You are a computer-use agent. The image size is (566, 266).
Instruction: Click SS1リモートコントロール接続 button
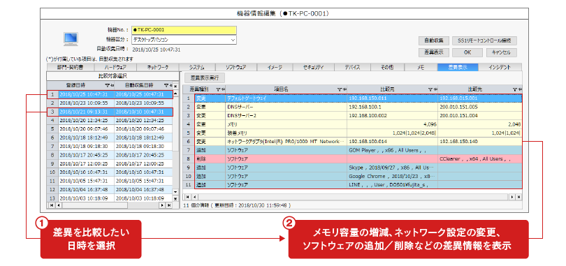click(484, 40)
